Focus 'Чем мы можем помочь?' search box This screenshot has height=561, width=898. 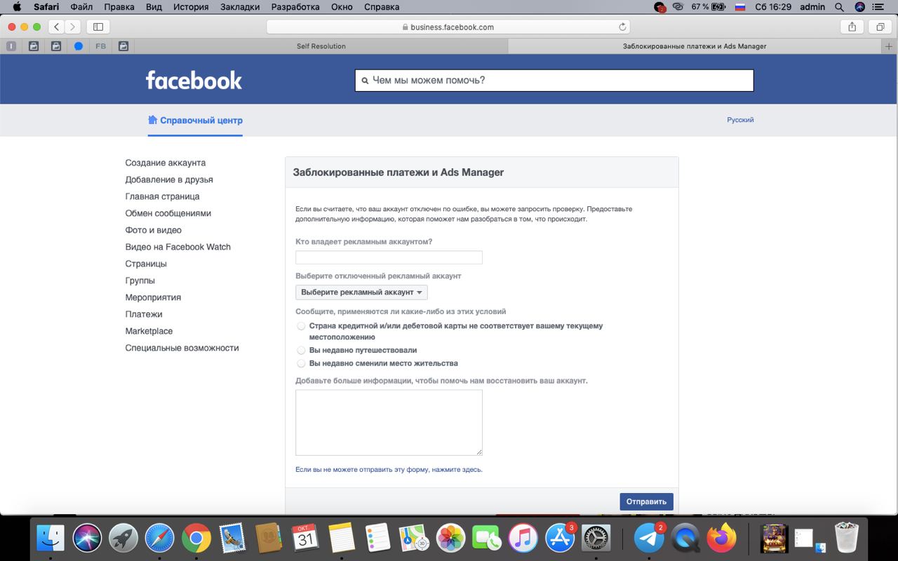pos(554,81)
